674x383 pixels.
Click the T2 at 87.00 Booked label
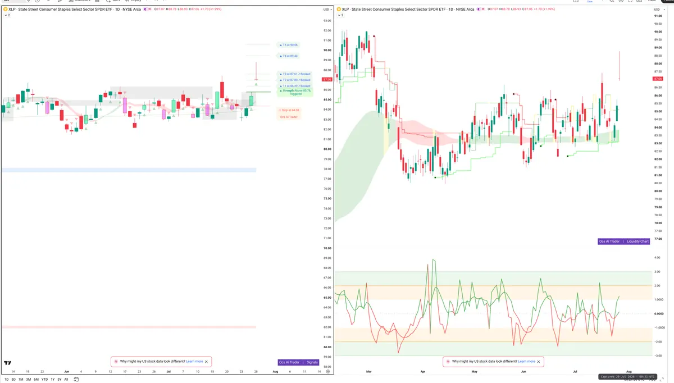[x=295, y=80]
